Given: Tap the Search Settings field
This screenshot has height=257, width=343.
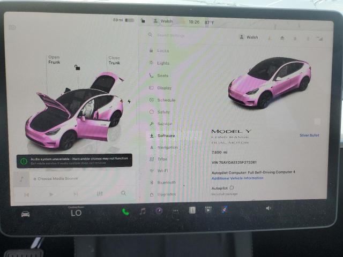Looking at the screenshot, I should pyautogui.click(x=170, y=35).
